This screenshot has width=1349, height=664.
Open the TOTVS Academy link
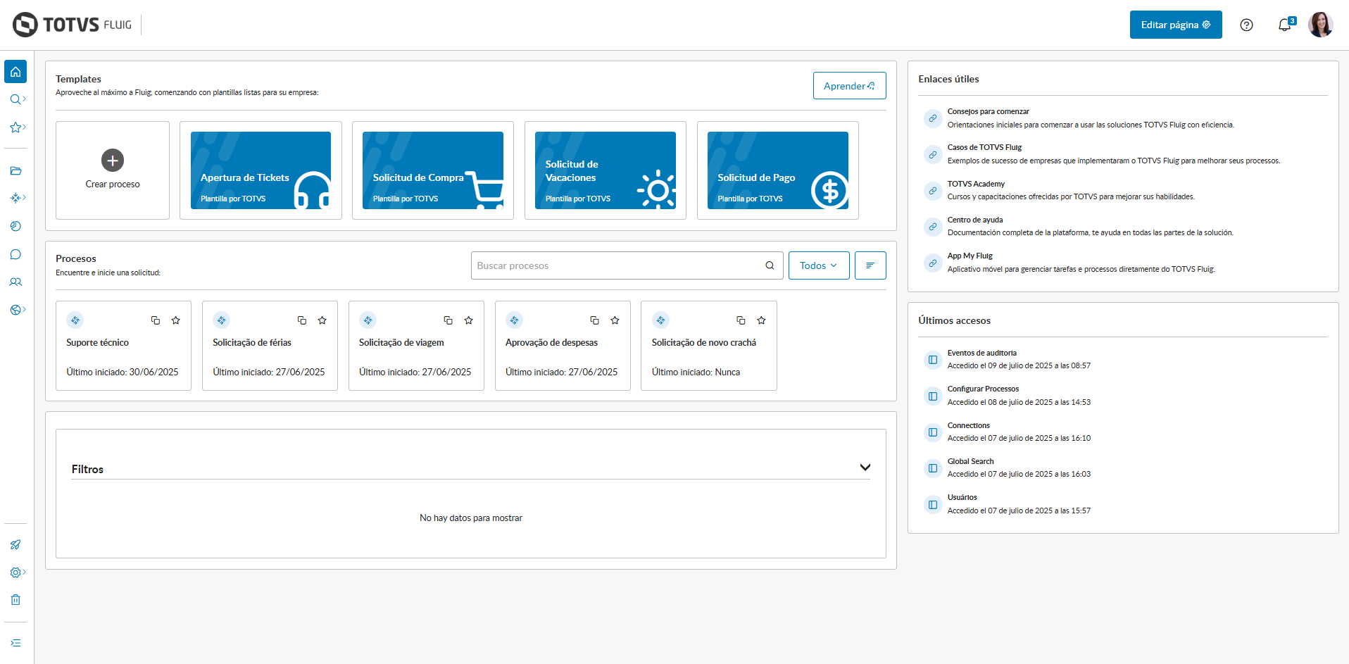976,184
